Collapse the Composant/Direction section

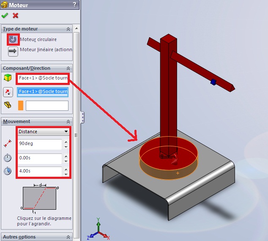click(x=68, y=68)
